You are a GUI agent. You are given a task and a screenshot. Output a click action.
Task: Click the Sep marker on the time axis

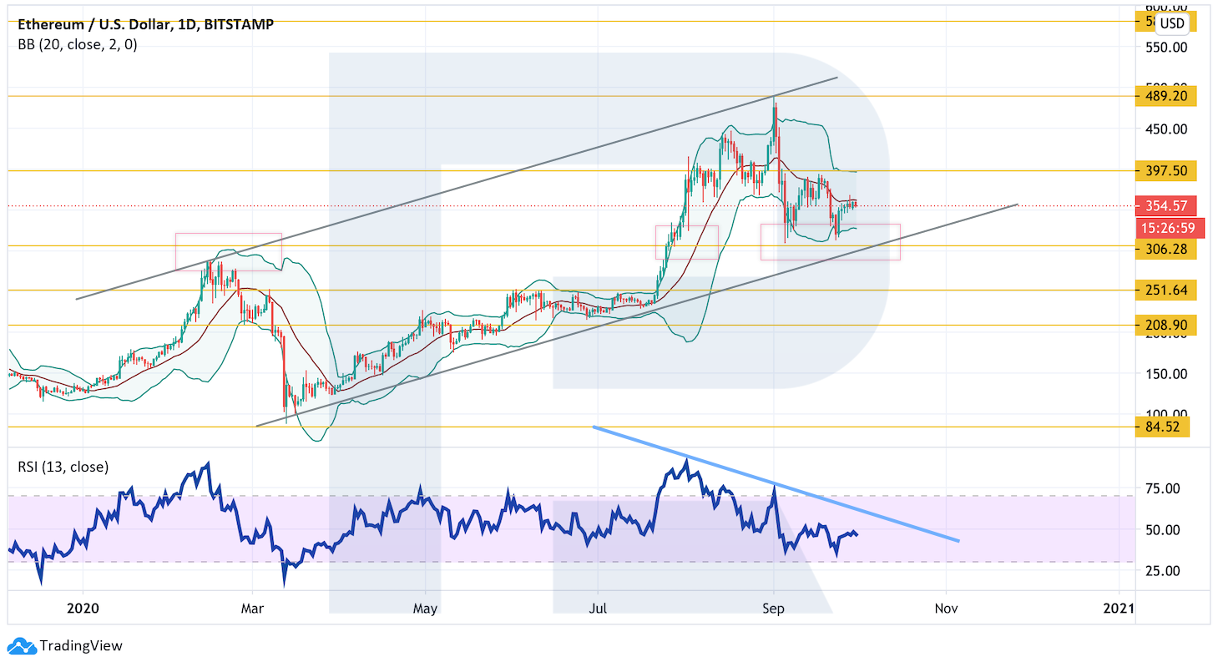(x=774, y=608)
